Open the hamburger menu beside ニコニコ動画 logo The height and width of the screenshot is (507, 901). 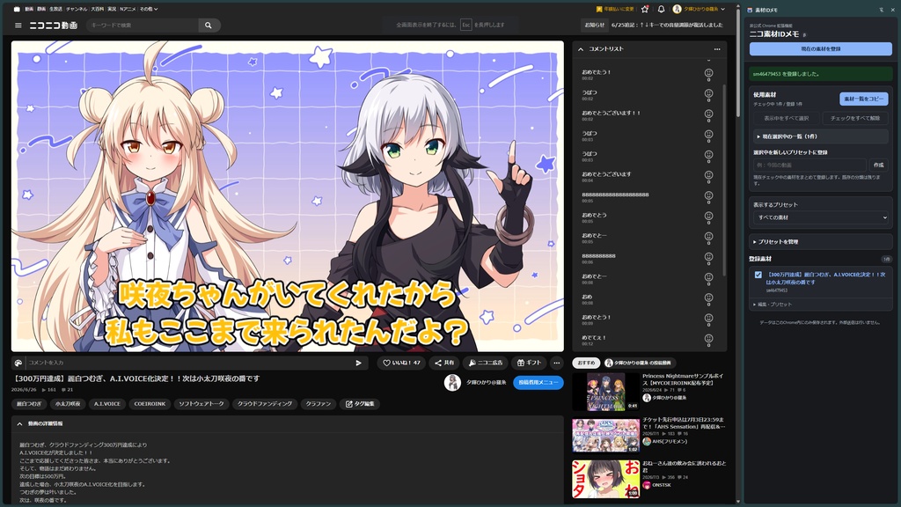coord(18,26)
